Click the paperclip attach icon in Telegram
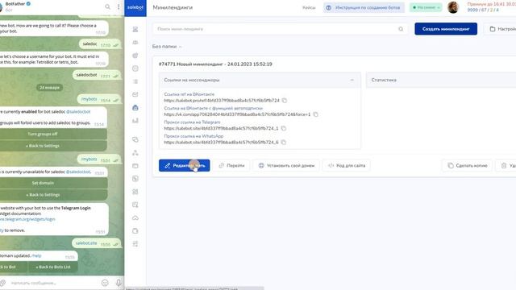 tap(2, 283)
